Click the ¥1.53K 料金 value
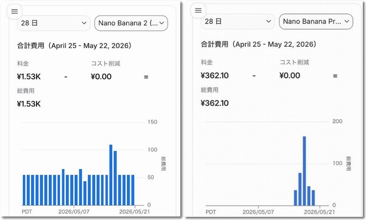Viewport: 366px width, 220px height. 29,77
